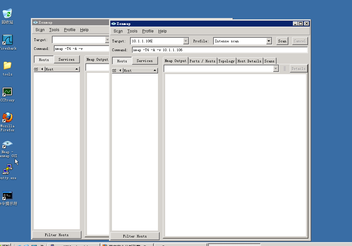Click the Zenmap eye icon in front window title bar
Screen dimensions: 352x246
point(114,24)
